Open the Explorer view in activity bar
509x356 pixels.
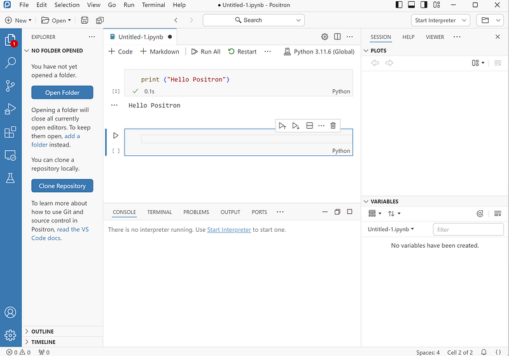(10, 40)
